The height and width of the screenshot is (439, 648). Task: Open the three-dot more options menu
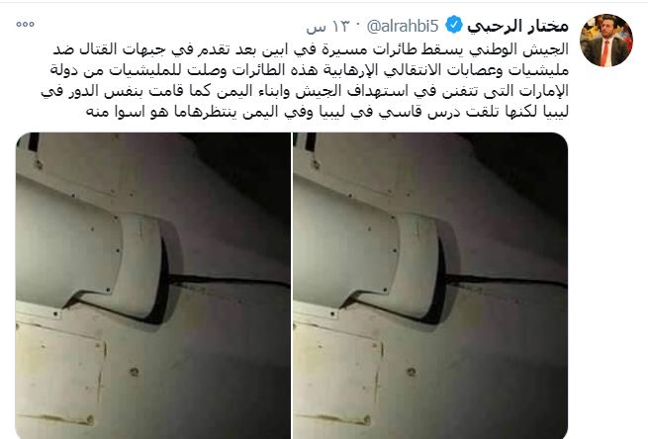coord(25,25)
